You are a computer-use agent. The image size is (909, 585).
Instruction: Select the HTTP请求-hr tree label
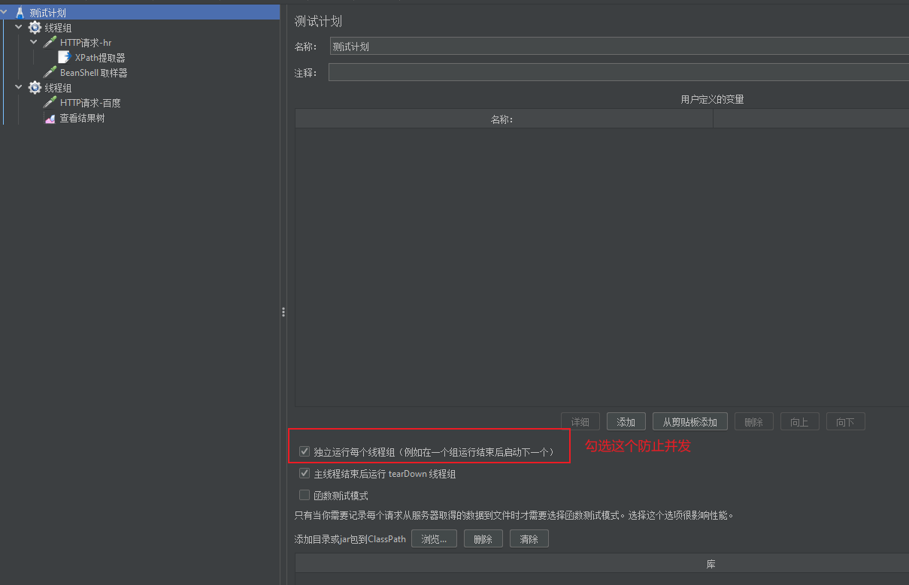tap(86, 43)
